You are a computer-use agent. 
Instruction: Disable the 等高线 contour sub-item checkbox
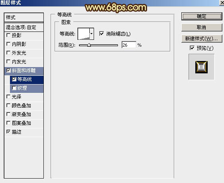(14, 79)
